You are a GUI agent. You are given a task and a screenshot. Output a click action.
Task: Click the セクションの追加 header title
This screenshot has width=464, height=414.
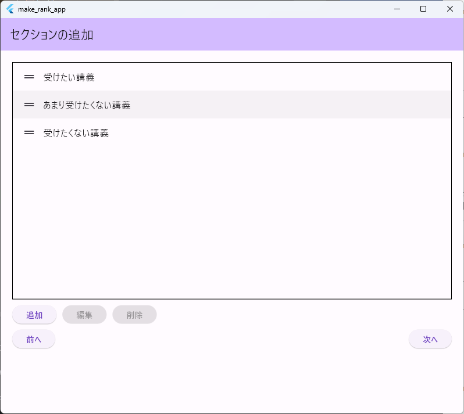click(52, 35)
